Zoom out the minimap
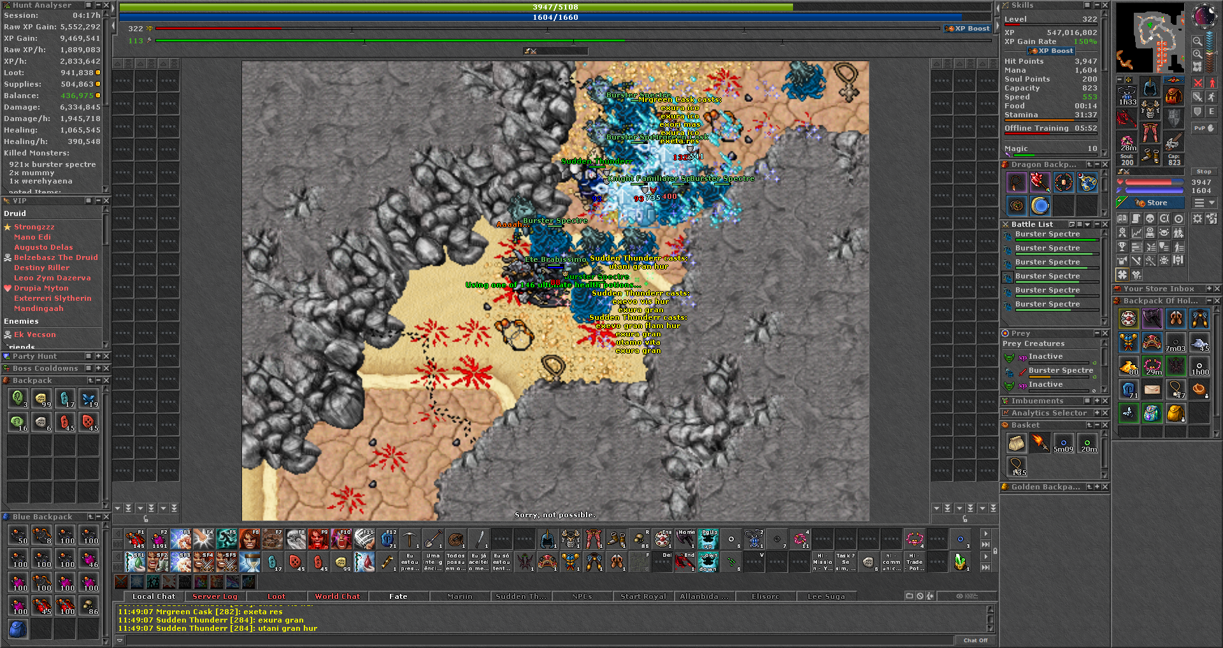The width and height of the screenshot is (1223, 648). (1198, 41)
